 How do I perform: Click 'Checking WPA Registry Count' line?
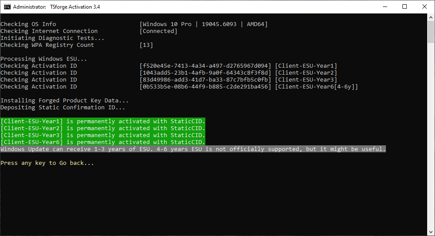point(47,45)
